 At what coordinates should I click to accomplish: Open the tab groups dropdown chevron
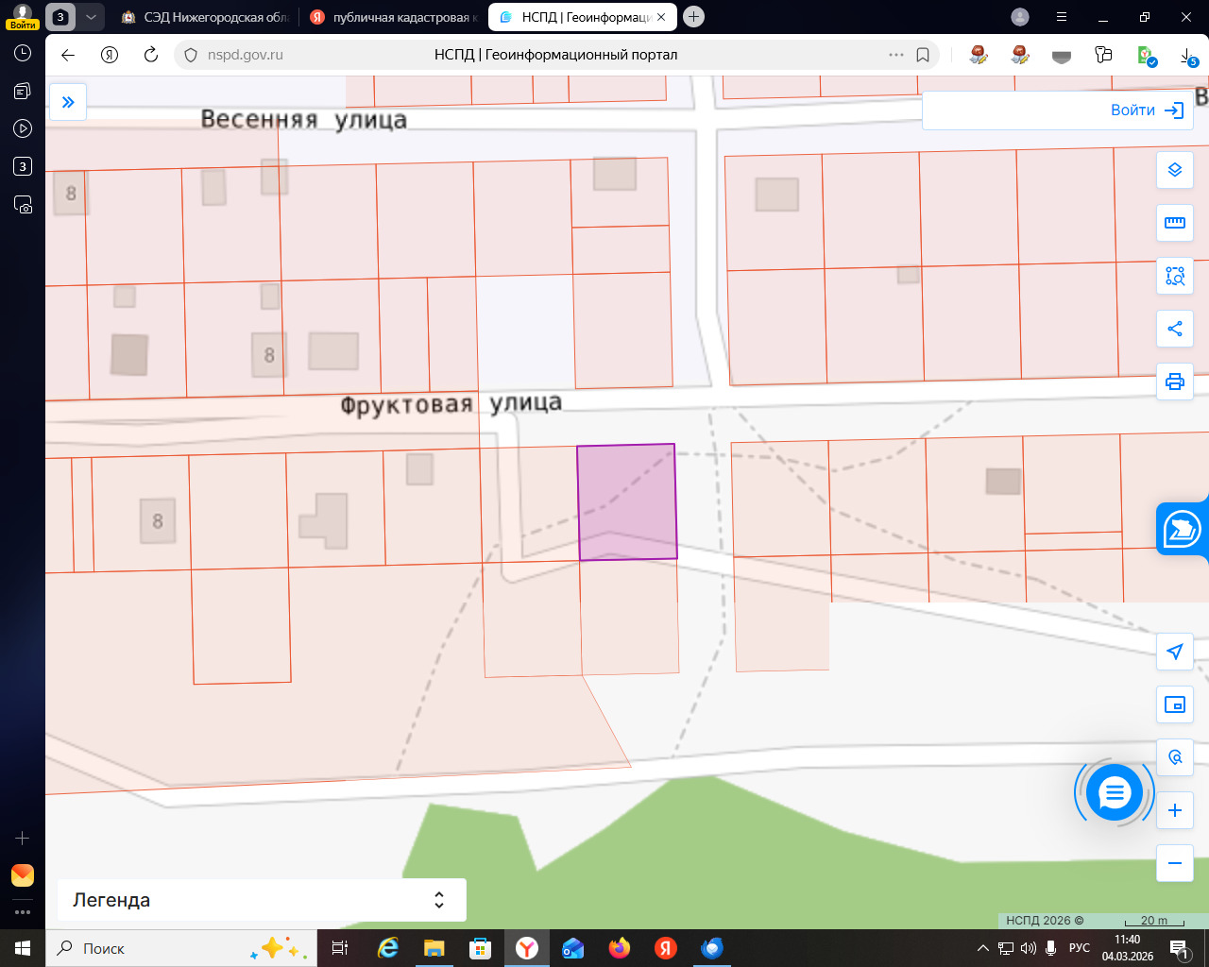(x=91, y=17)
